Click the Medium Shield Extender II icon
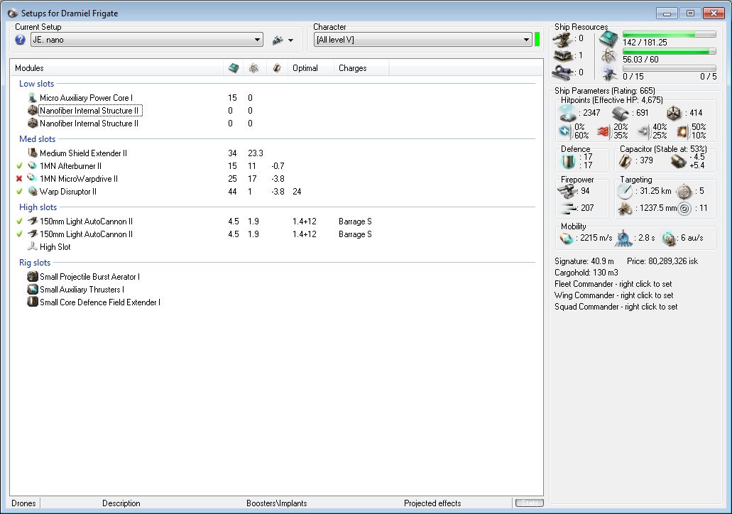 pyautogui.click(x=32, y=153)
